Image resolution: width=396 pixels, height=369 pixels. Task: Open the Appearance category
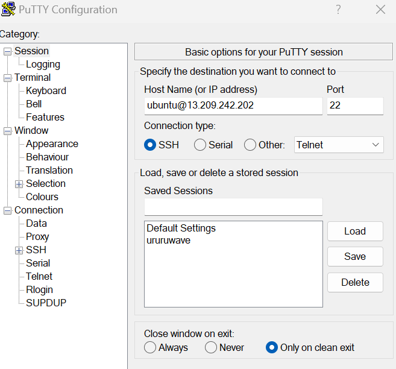[52, 144]
